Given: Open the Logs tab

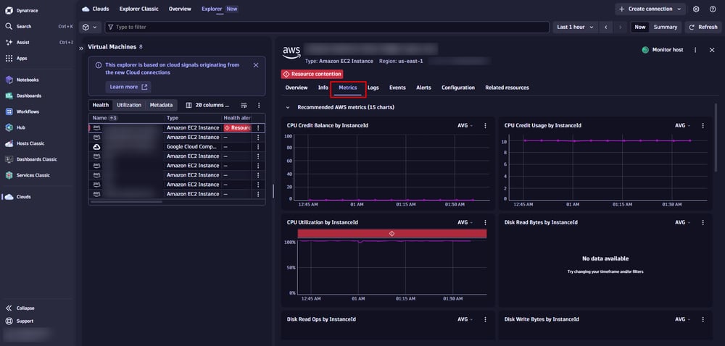Looking at the screenshot, I should click(373, 88).
